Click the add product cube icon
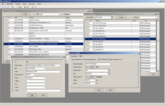 click(x=18, y=7)
